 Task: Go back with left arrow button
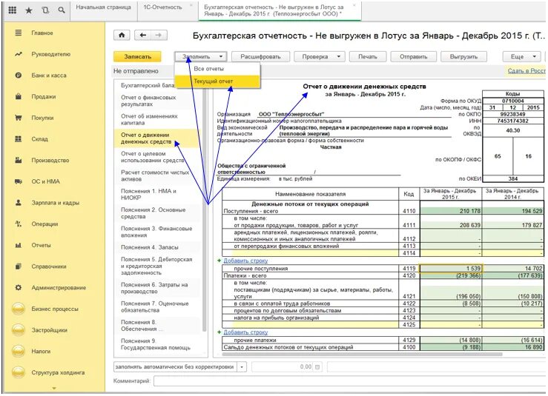(x=142, y=36)
